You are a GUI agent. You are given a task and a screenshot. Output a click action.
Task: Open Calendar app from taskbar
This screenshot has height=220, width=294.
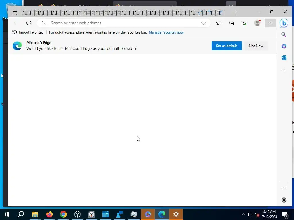click(x=106, y=214)
